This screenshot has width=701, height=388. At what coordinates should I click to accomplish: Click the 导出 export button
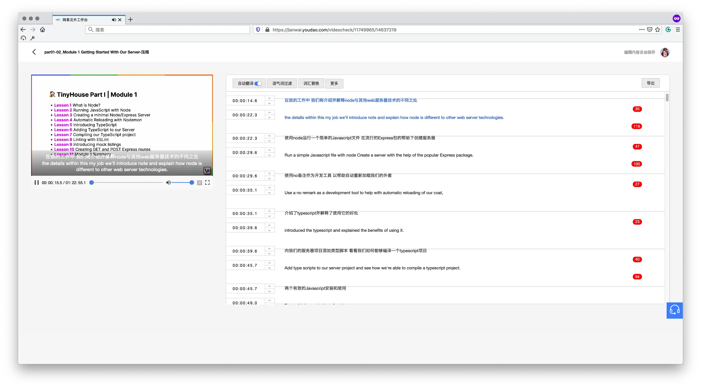coord(650,83)
